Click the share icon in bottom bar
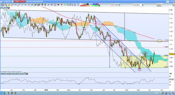Image resolution: width=175 pixels, height=95 pixels. tap(2, 93)
